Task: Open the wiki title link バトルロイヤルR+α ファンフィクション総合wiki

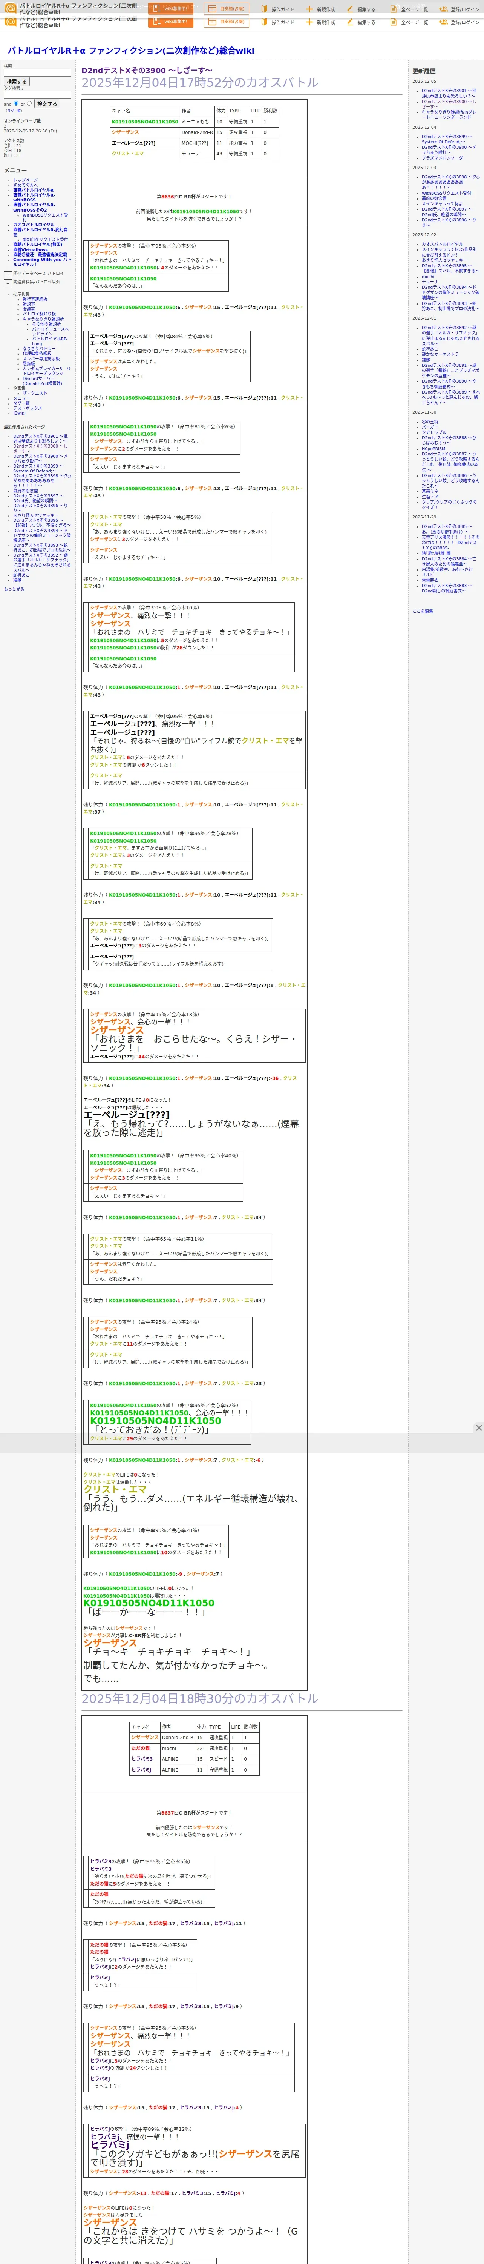Action: pyautogui.click(x=131, y=51)
